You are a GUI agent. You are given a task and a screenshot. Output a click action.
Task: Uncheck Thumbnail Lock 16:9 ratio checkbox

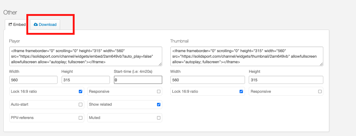(x=241, y=92)
